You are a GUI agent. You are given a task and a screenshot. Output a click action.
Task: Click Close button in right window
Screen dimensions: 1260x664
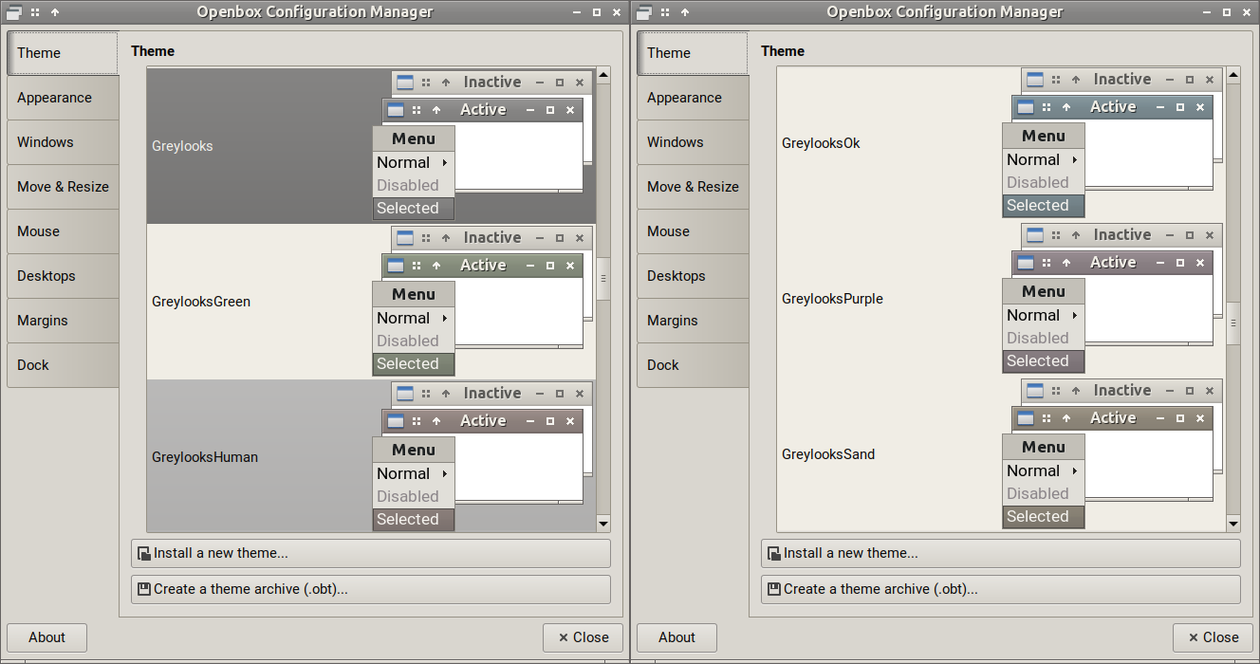[1213, 637]
